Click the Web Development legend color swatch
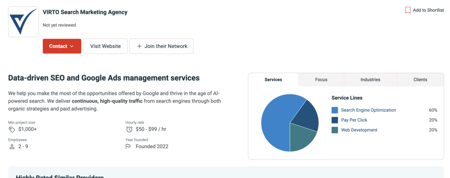Viewport: 450px width, 178px height. [x=335, y=130]
